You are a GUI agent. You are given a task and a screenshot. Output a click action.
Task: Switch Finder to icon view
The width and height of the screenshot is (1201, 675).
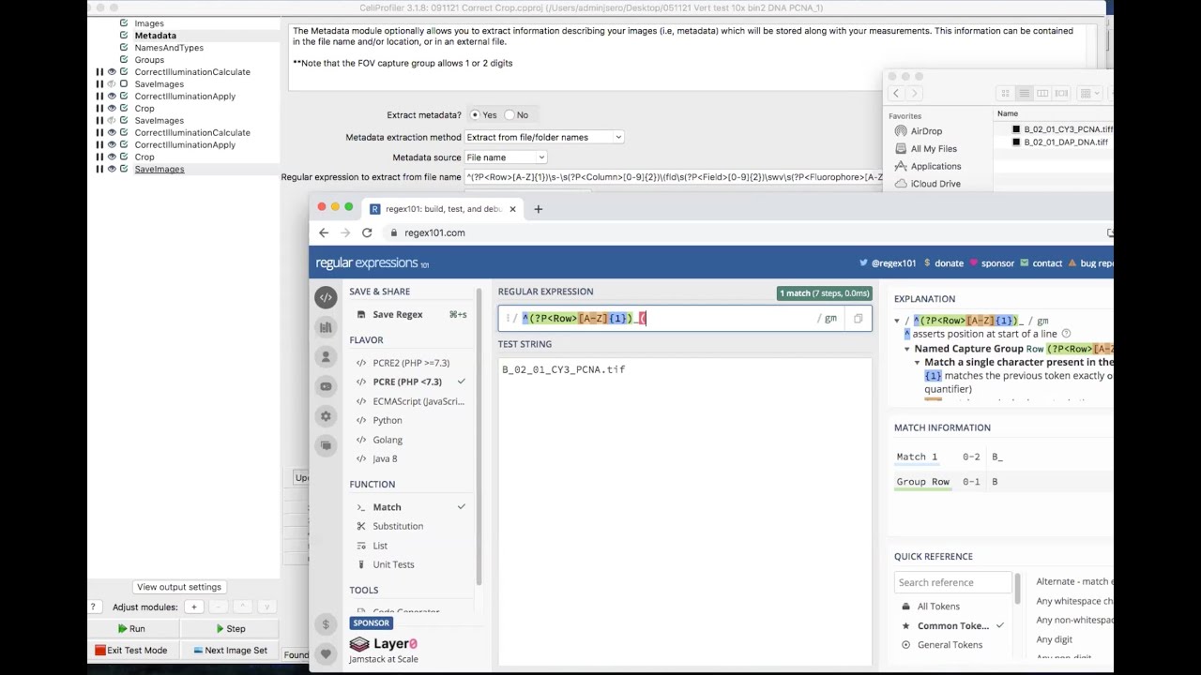pos(1005,93)
